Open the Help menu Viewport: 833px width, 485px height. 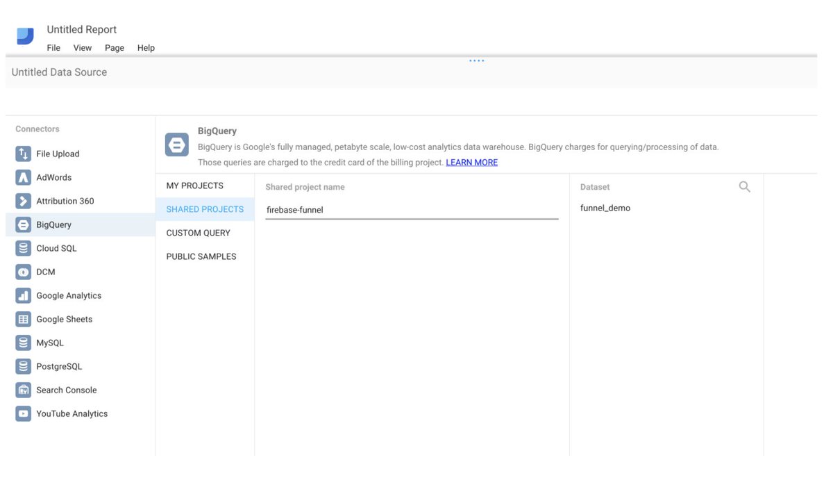tap(146, 48)
